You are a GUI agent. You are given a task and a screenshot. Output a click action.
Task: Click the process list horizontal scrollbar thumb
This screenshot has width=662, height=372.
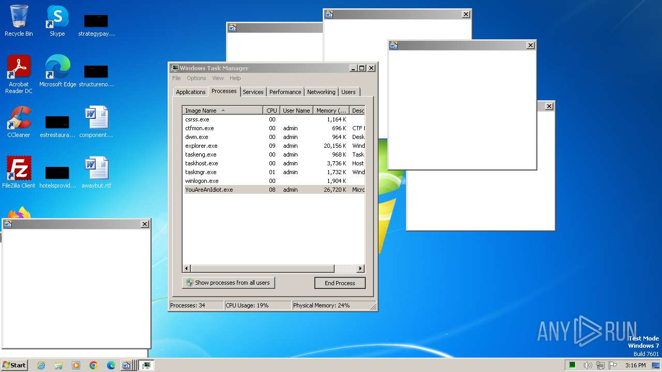(x=263, y=269)
